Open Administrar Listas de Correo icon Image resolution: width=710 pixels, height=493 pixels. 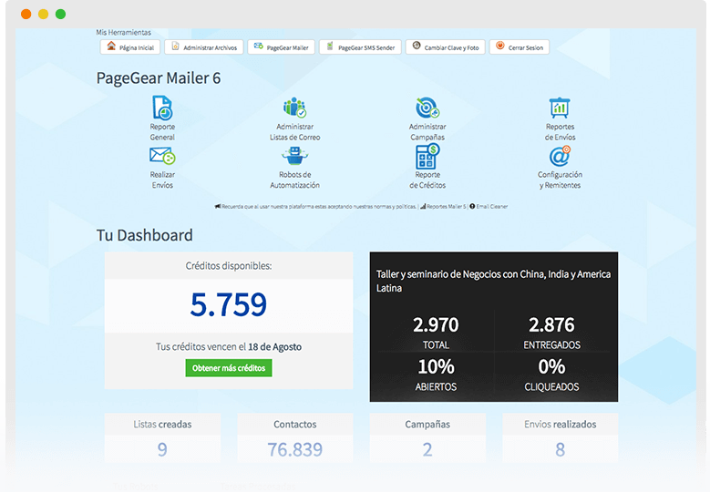pyautogui.click(x=294, y=108)
